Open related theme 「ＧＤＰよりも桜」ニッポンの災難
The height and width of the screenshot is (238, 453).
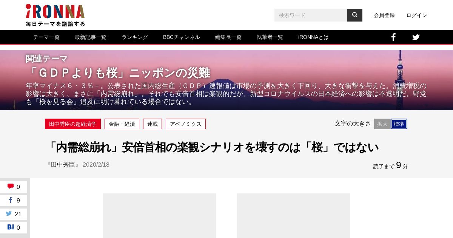(118, 73)
